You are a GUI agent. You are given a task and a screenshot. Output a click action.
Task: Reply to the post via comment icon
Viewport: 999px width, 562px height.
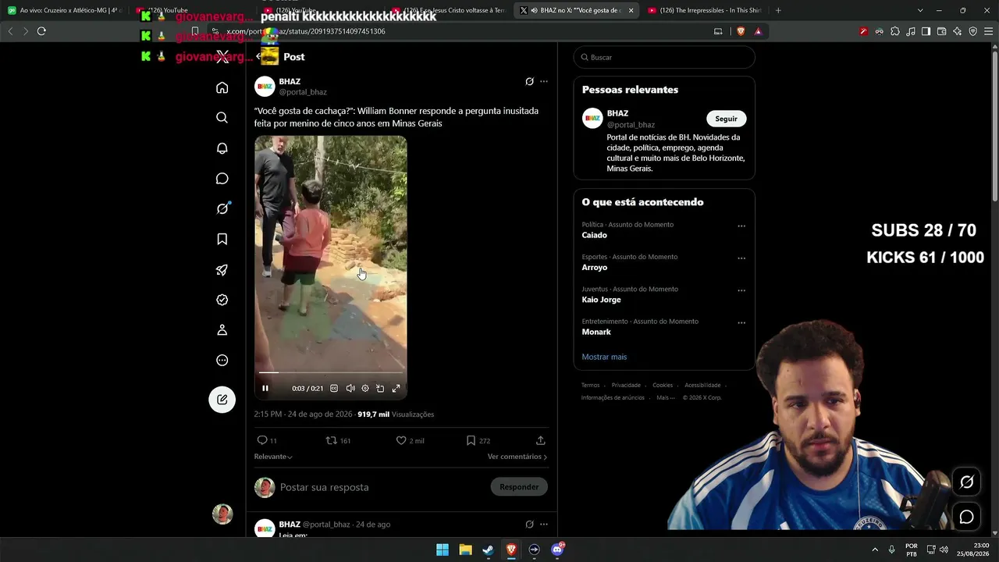tap(262, 440)
